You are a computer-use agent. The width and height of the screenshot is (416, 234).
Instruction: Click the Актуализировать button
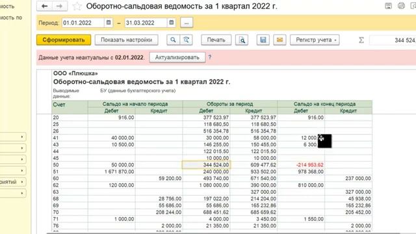click(x=177, y=57)
